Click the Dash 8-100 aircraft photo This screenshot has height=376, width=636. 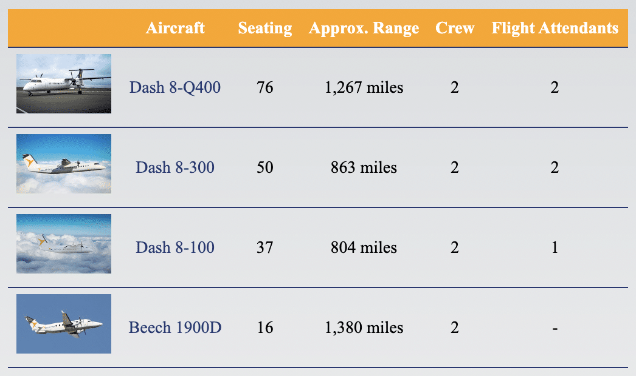coord(64,244)
